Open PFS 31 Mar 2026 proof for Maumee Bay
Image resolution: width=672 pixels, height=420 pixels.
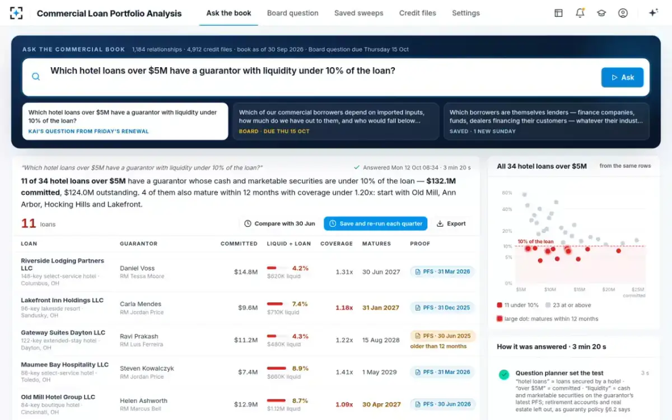pos(442,372)
